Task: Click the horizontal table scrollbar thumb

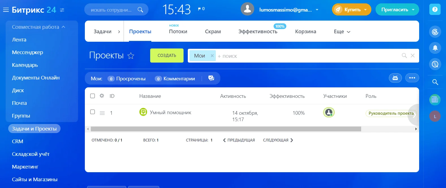Action: (x=226, y=129)
